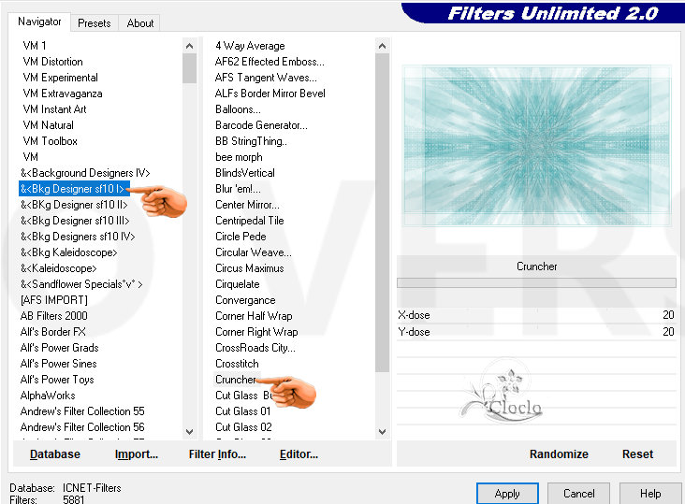Select the Navigator tab

pyautogui.click(x=39, y=22)
